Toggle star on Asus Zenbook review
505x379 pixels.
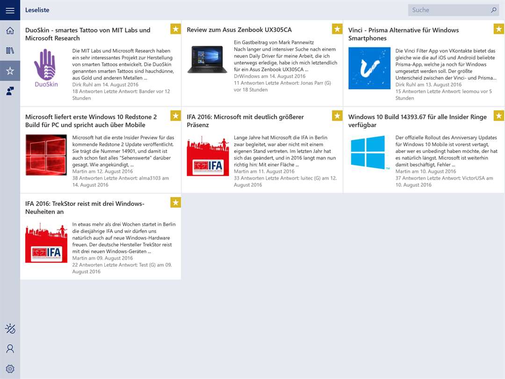tap(337, 29)
